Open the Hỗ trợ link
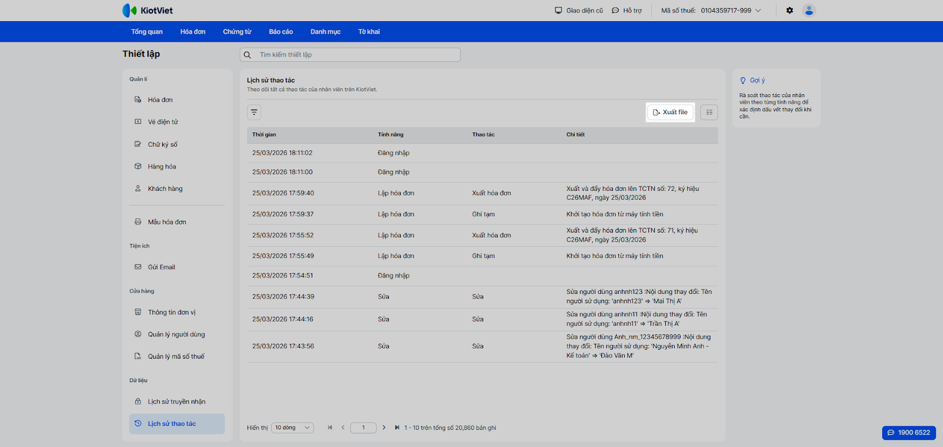 627,11
